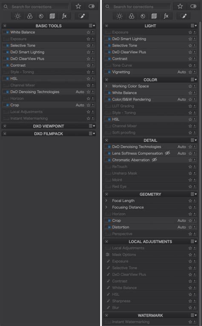Open the Detail tab icon in right panel
Viewport: 202px width, 326px height.
[143, 16]
